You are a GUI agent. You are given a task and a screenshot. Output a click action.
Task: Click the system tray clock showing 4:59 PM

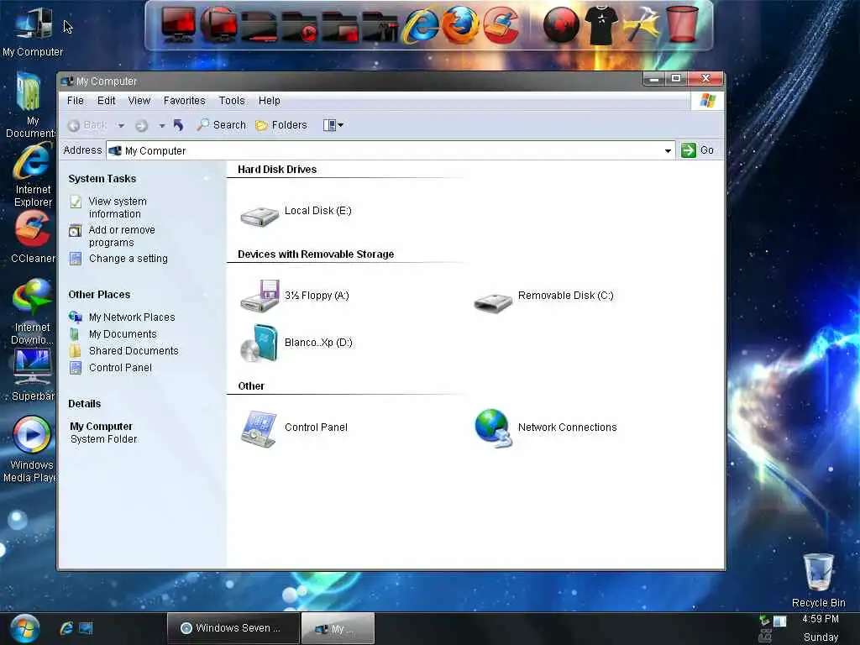pyautogui.click(x=820, y=619)
